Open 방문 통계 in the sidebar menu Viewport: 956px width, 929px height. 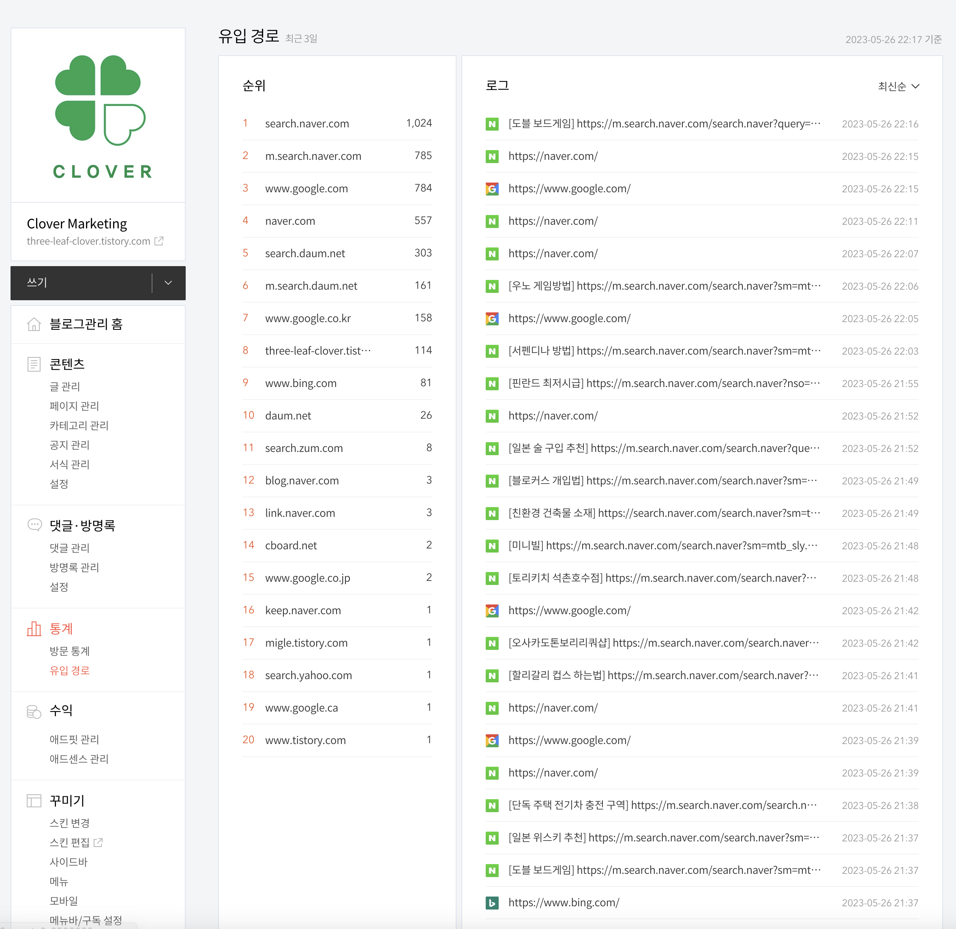[x=70, y=651]
